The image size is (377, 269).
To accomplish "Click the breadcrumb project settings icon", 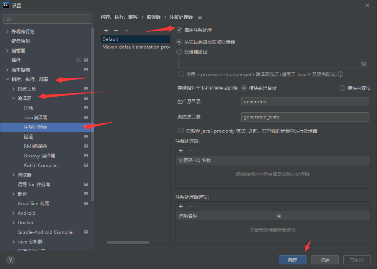I will click(200, 17).
